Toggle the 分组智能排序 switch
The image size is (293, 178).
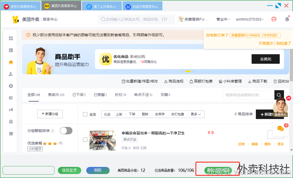coord(66,131)
